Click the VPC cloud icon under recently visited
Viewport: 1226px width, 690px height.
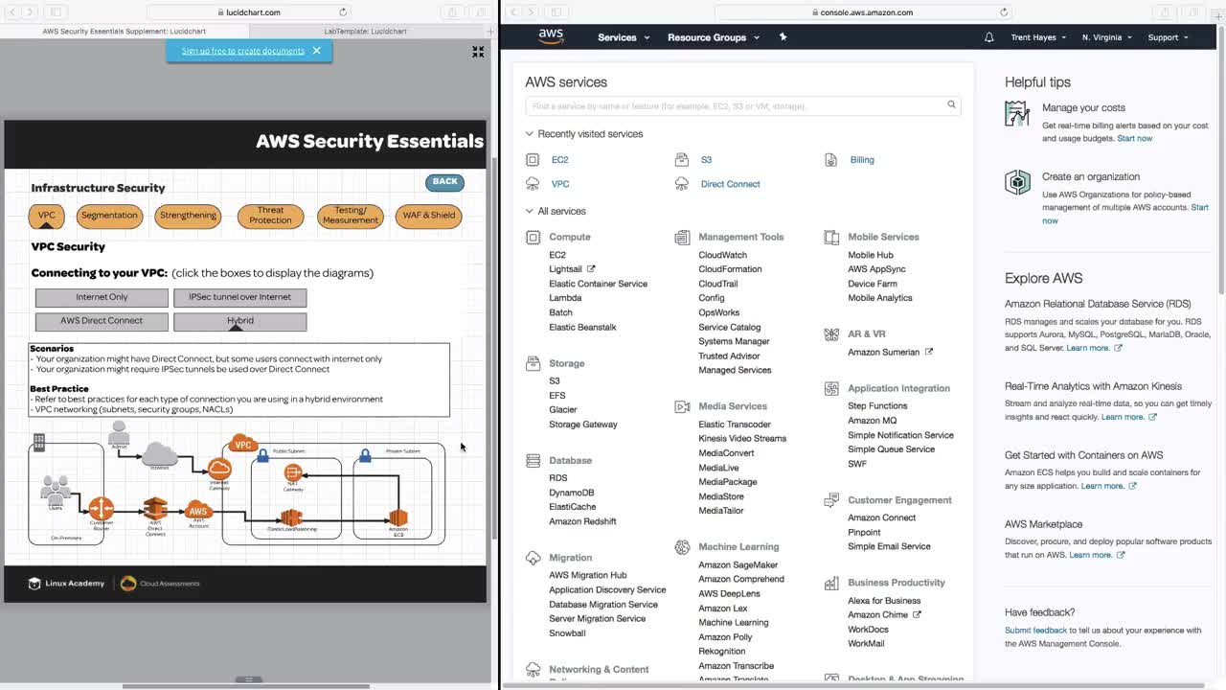coord(533,184)
